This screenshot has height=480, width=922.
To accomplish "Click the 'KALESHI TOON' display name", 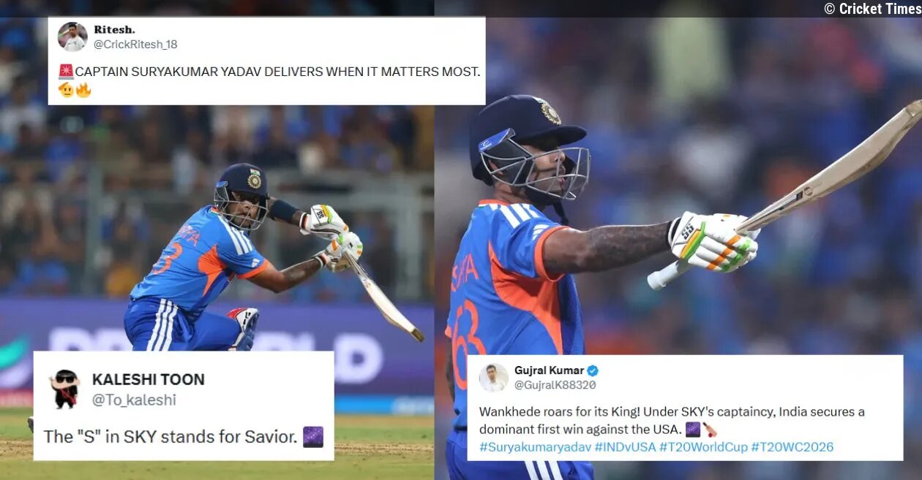I will [149, 380].
